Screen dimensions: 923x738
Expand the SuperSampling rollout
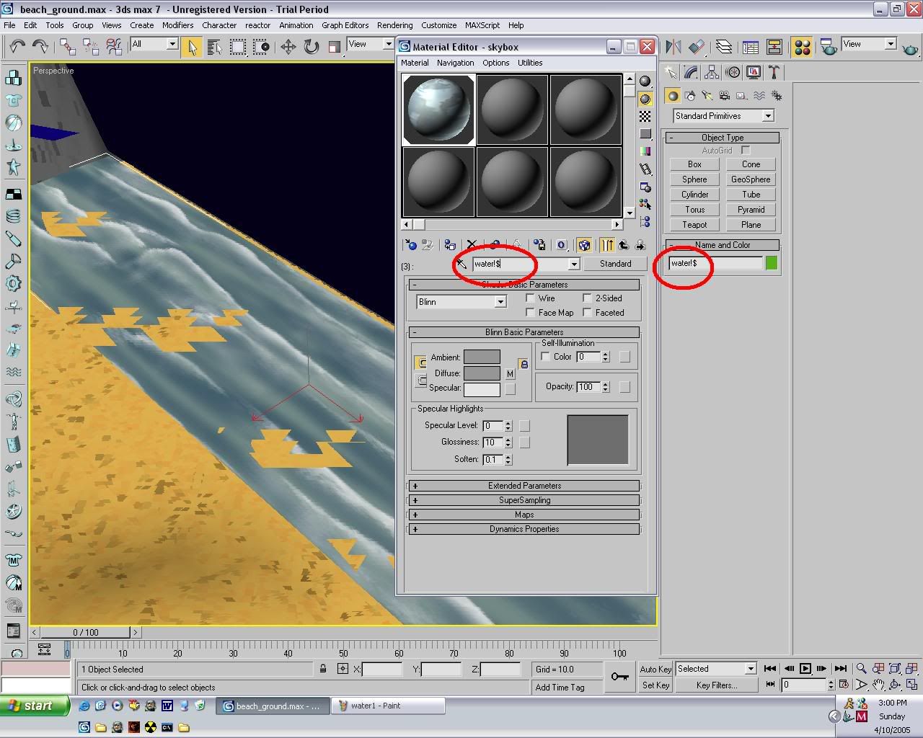[x=524, y=500]
